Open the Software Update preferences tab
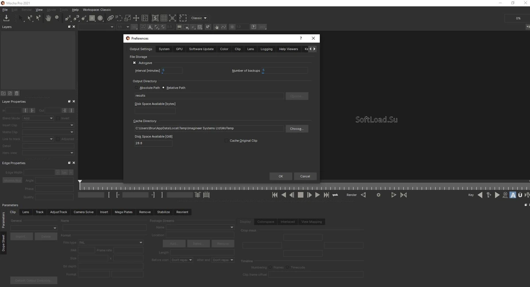This screenshot has width=530, height=287. (201, 49)
